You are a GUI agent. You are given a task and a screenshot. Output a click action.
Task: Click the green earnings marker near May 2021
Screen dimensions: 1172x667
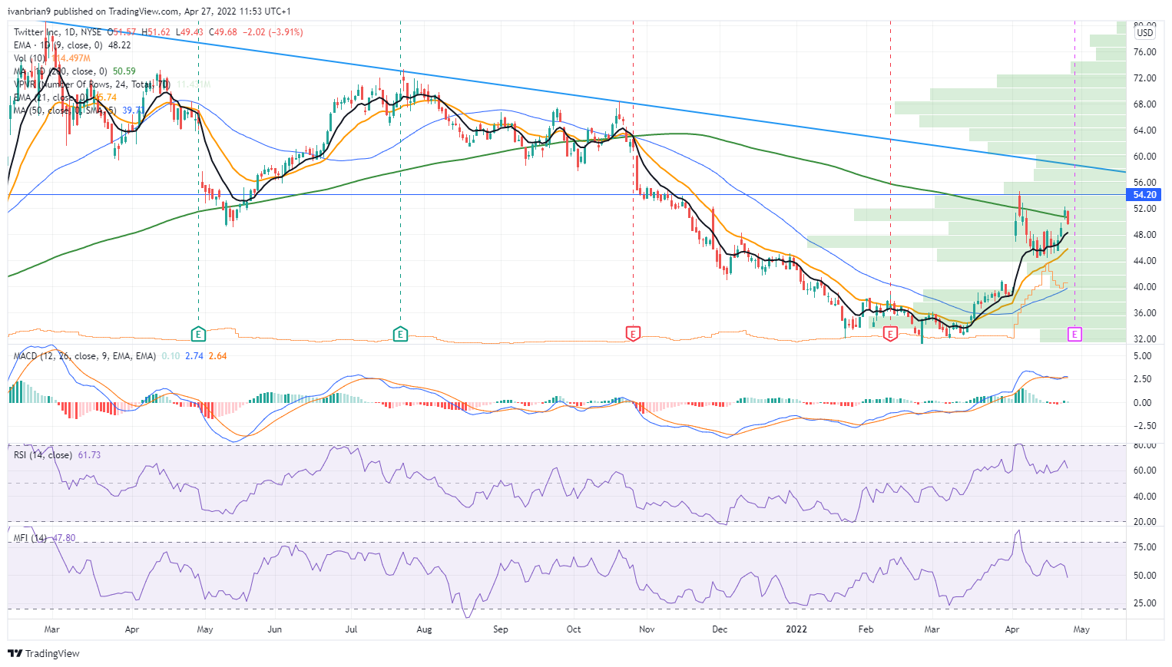click(x=198, y=334)
